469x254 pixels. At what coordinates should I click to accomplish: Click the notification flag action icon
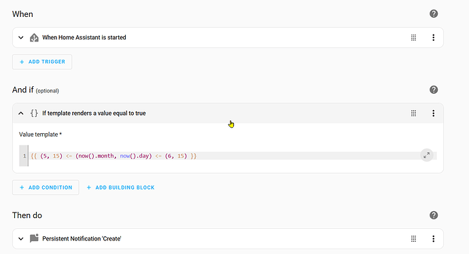[x=34, y=238]
